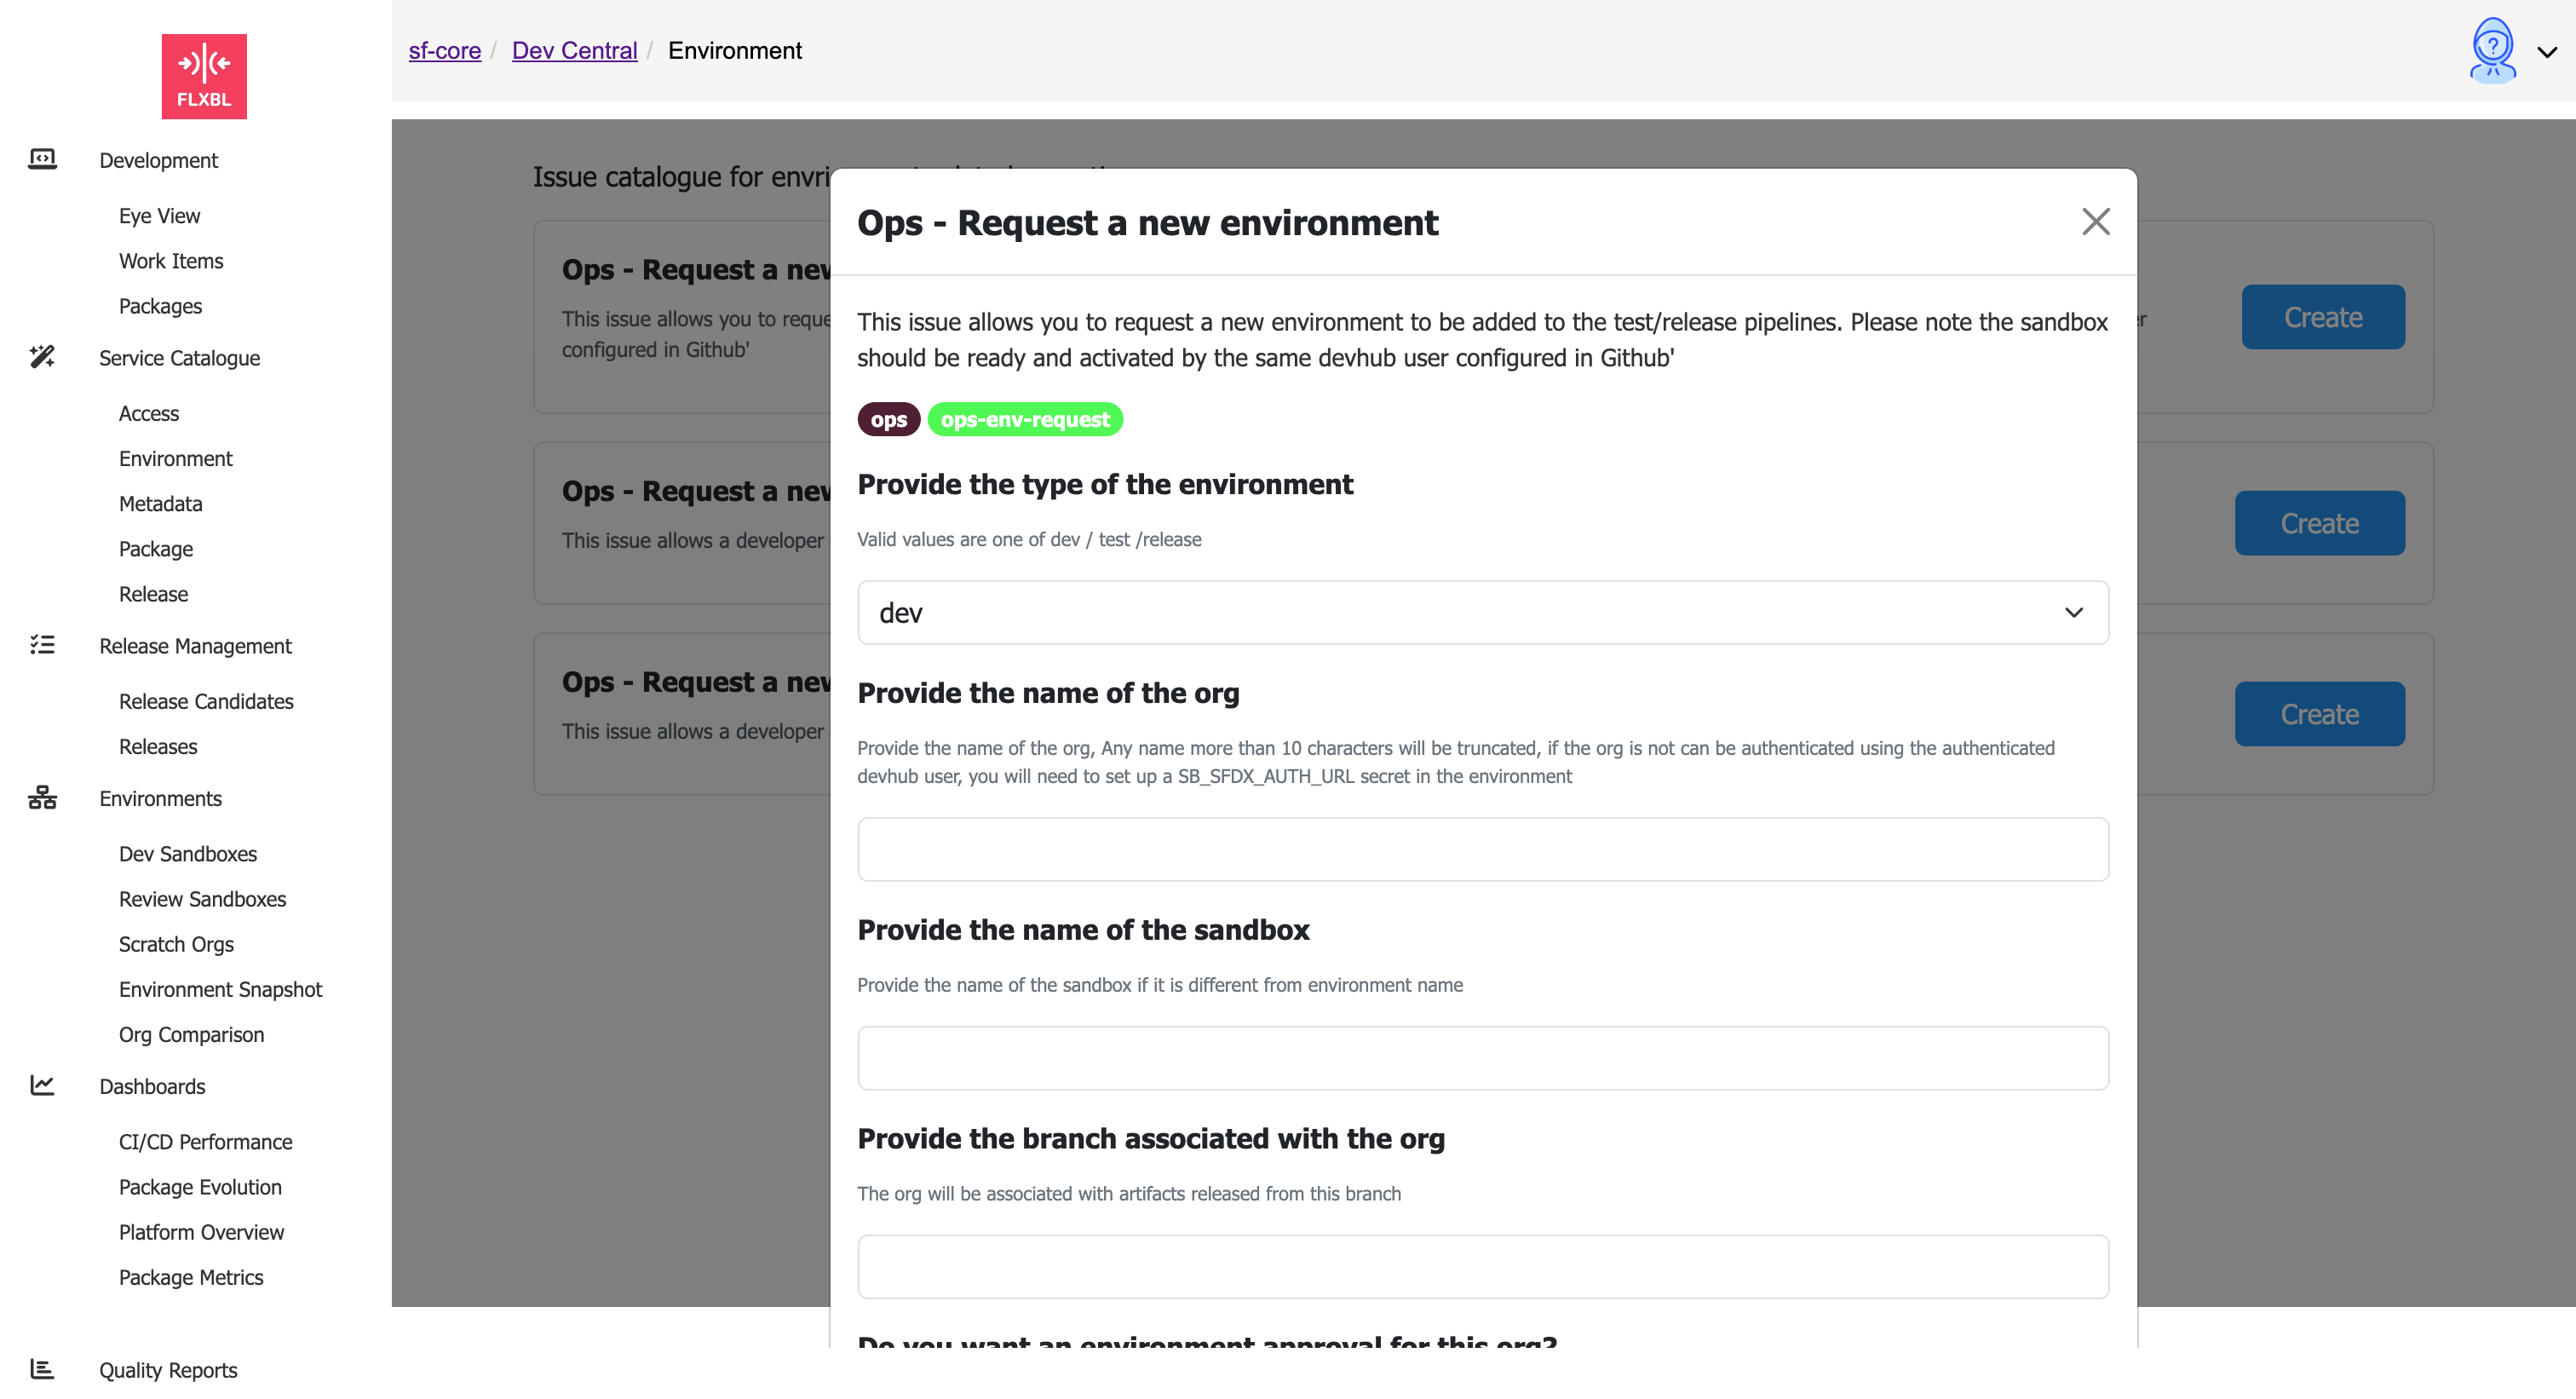Open the environment type dropdown

[1483, 613]
